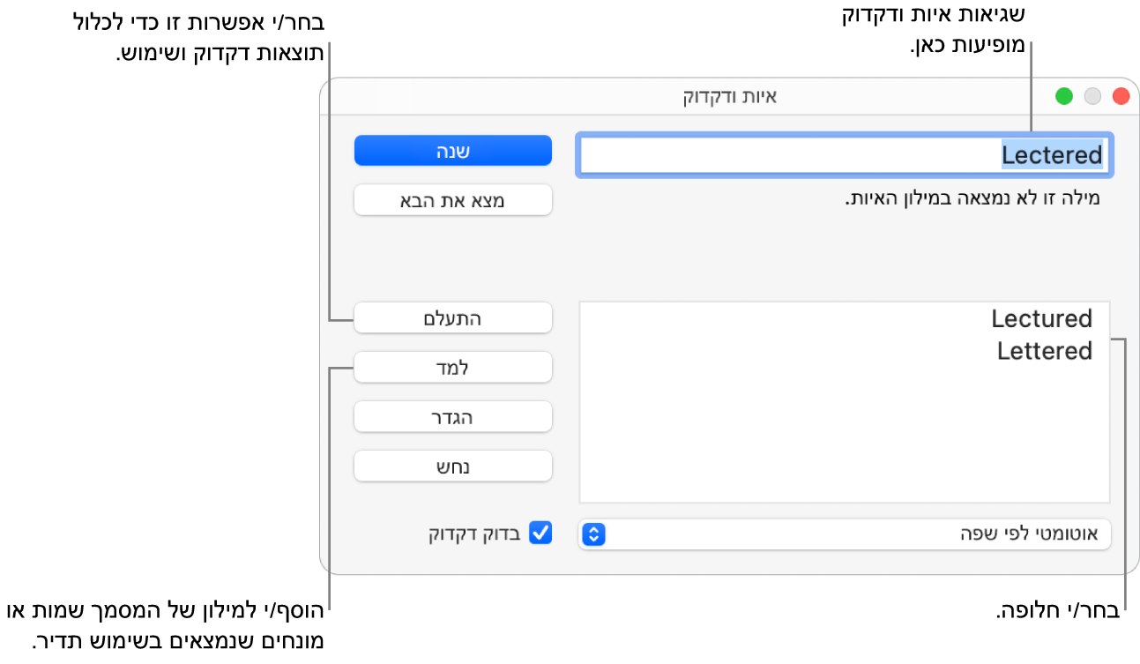Close the איות ודקדוק window with the red button
This screenshot has height=664, width=1140.
pos(1121,96)
